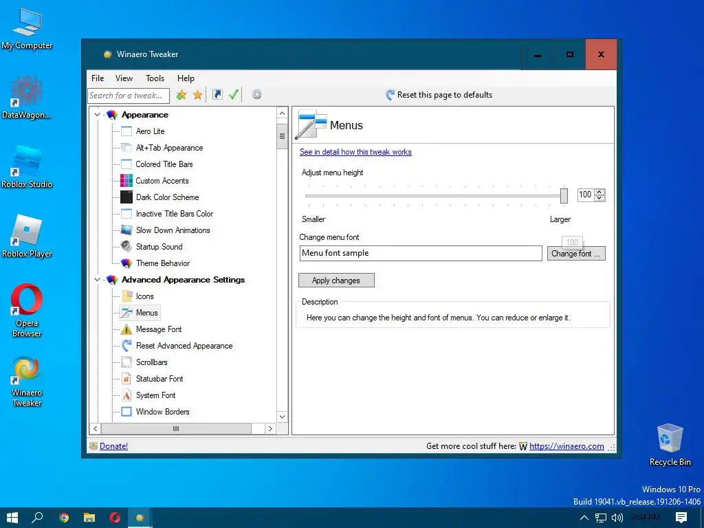
Task: Open settings gear icon in toolbar
Action: [x=257, y=94]
